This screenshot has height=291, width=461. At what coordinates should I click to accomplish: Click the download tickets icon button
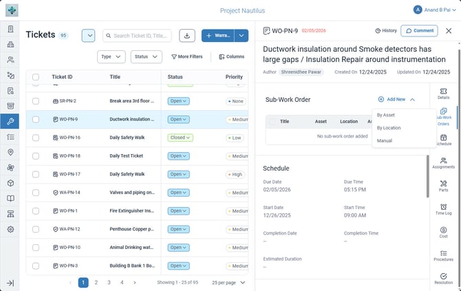point(187,36)
